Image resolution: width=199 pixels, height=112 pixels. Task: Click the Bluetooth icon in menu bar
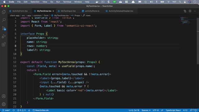click(x=157, y=2)
